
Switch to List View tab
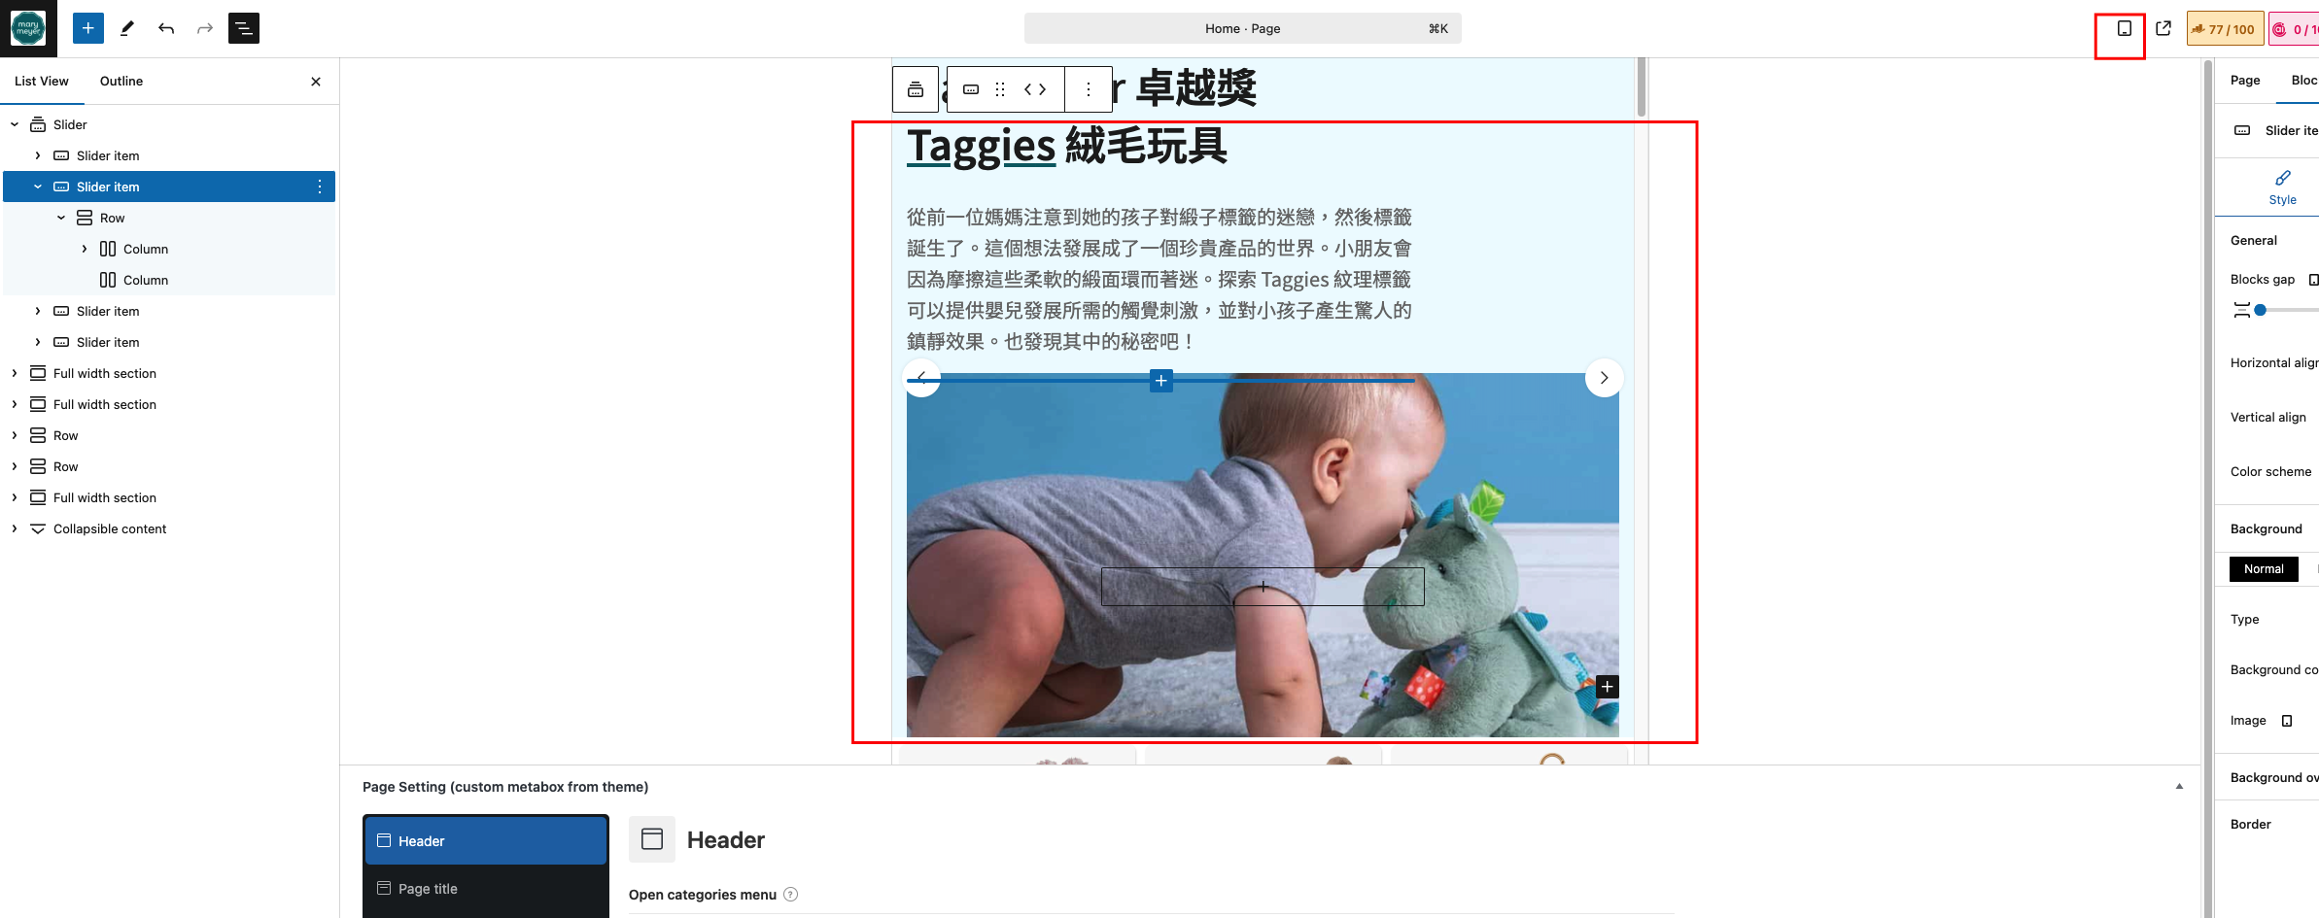[x=42, y=82]
